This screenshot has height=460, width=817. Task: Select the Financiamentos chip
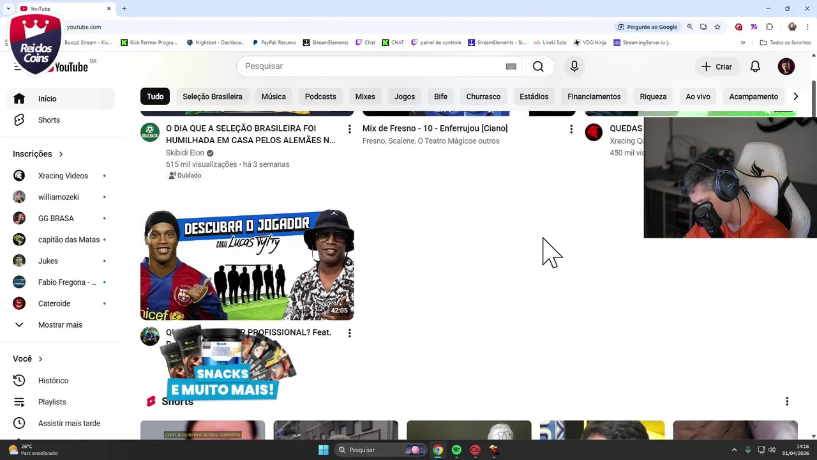pyautogui.click(x=594, y=96)
